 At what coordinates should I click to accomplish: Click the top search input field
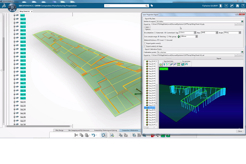pyautogui.click(x=125, y=6)
